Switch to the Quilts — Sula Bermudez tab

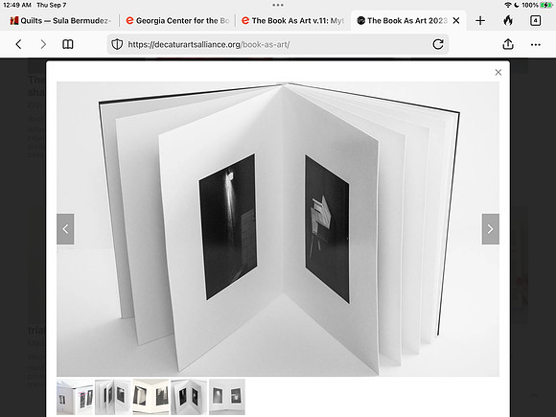60,20
